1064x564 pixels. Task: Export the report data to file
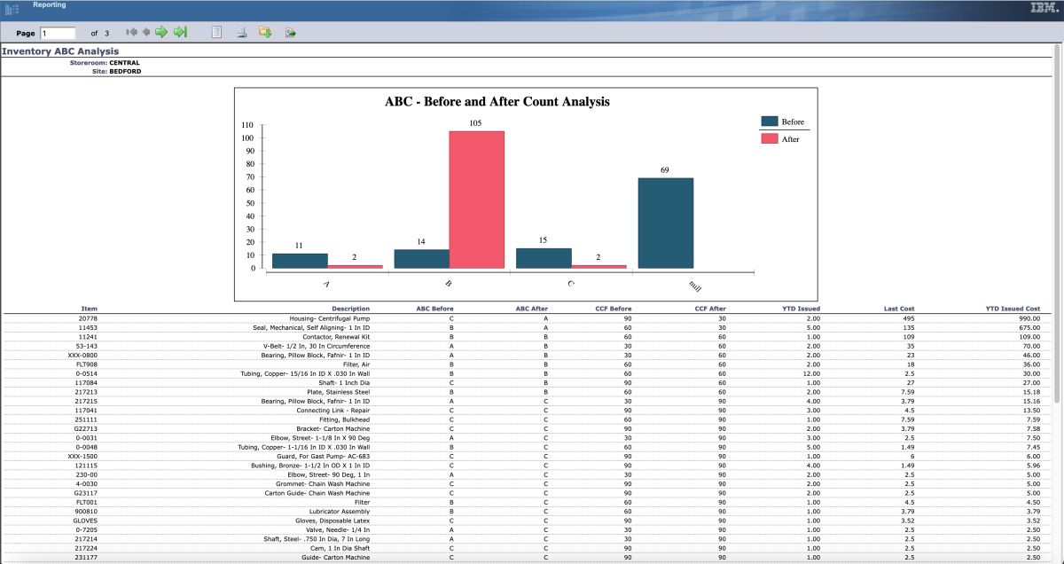pyautogui.click(x=290, y=32)
